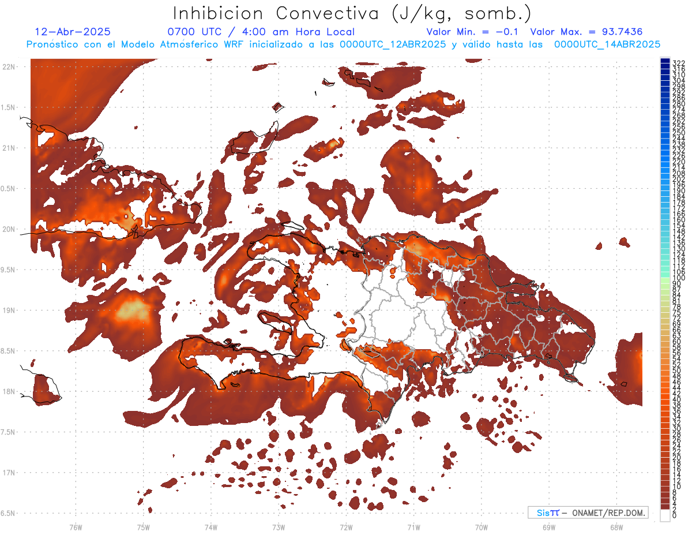Screen dimensions: 692x535
Task: Click the date text '12-Abr-2025'
Action: 73,32
